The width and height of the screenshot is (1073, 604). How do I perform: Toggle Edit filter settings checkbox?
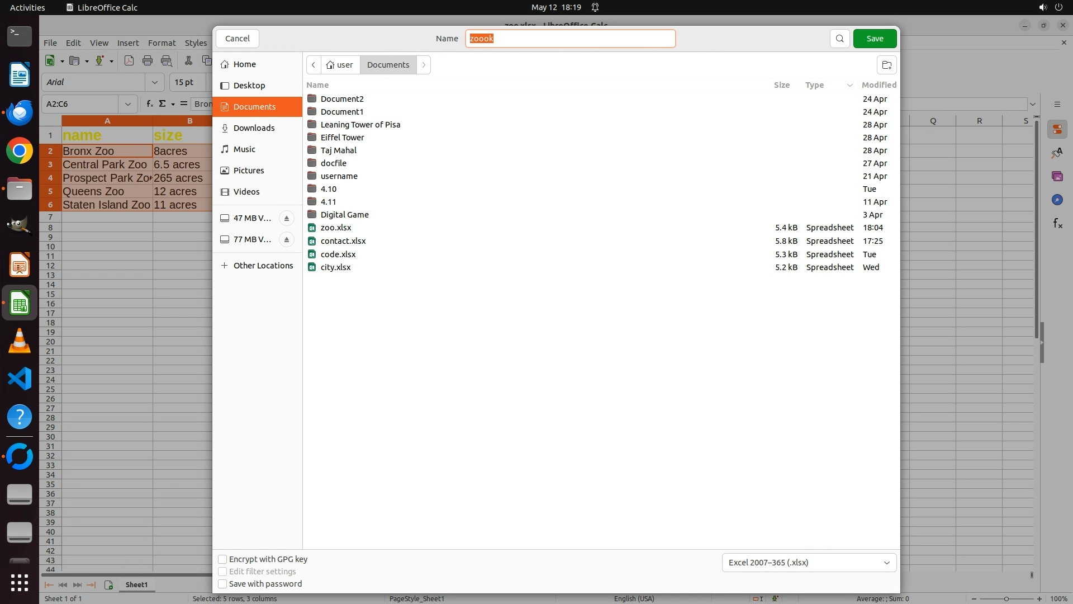point(222,572)
